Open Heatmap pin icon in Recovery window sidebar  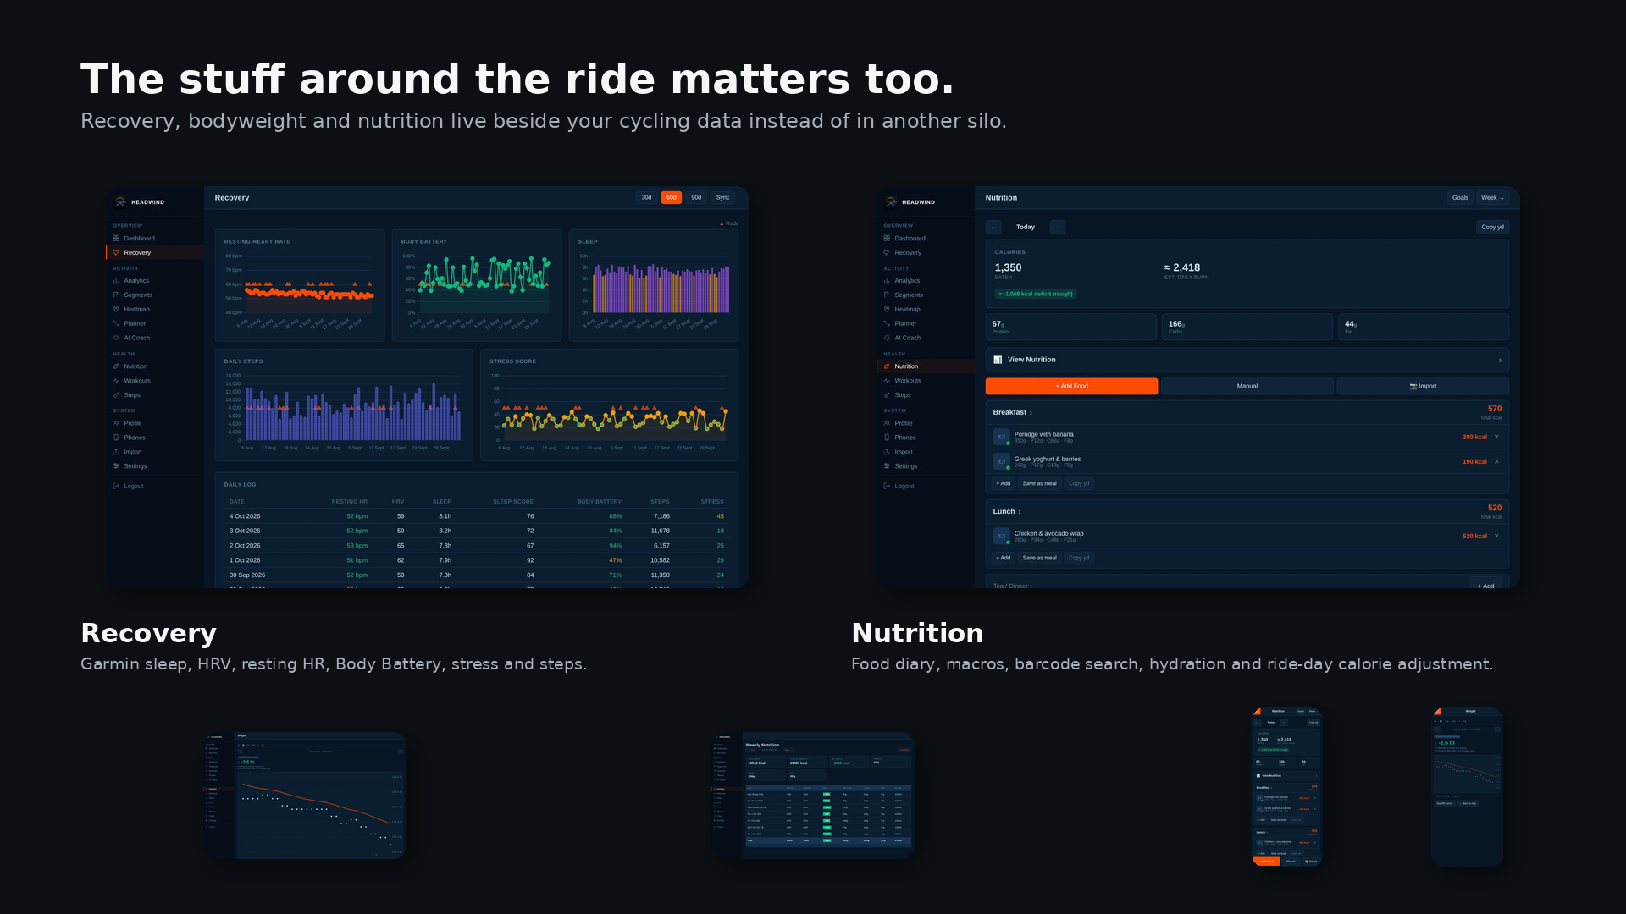click(116, 310)
